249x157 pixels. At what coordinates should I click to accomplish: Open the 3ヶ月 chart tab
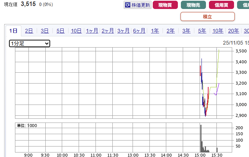click(123, 31)
